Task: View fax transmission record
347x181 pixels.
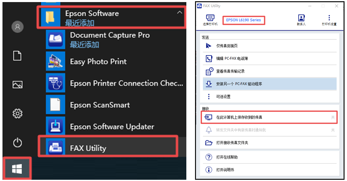Action: click(x=270, y=71)
